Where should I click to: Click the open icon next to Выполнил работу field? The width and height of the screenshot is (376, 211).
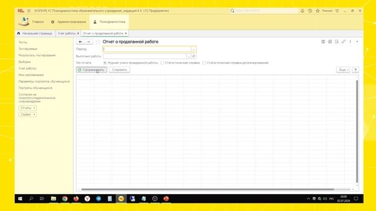[194, 56]
